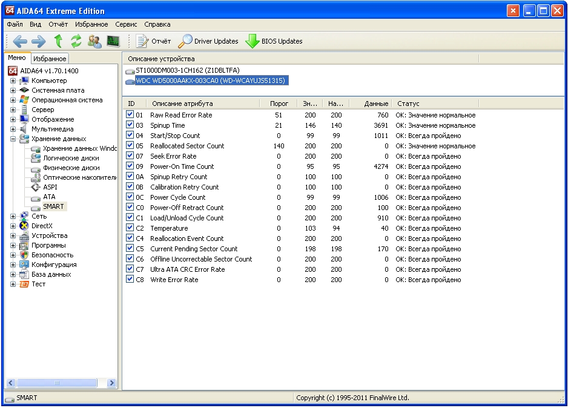Screen dimensions: 568x408
Task: Select the Конфигурация icon in tree
Action: click(x=24, y=265)
